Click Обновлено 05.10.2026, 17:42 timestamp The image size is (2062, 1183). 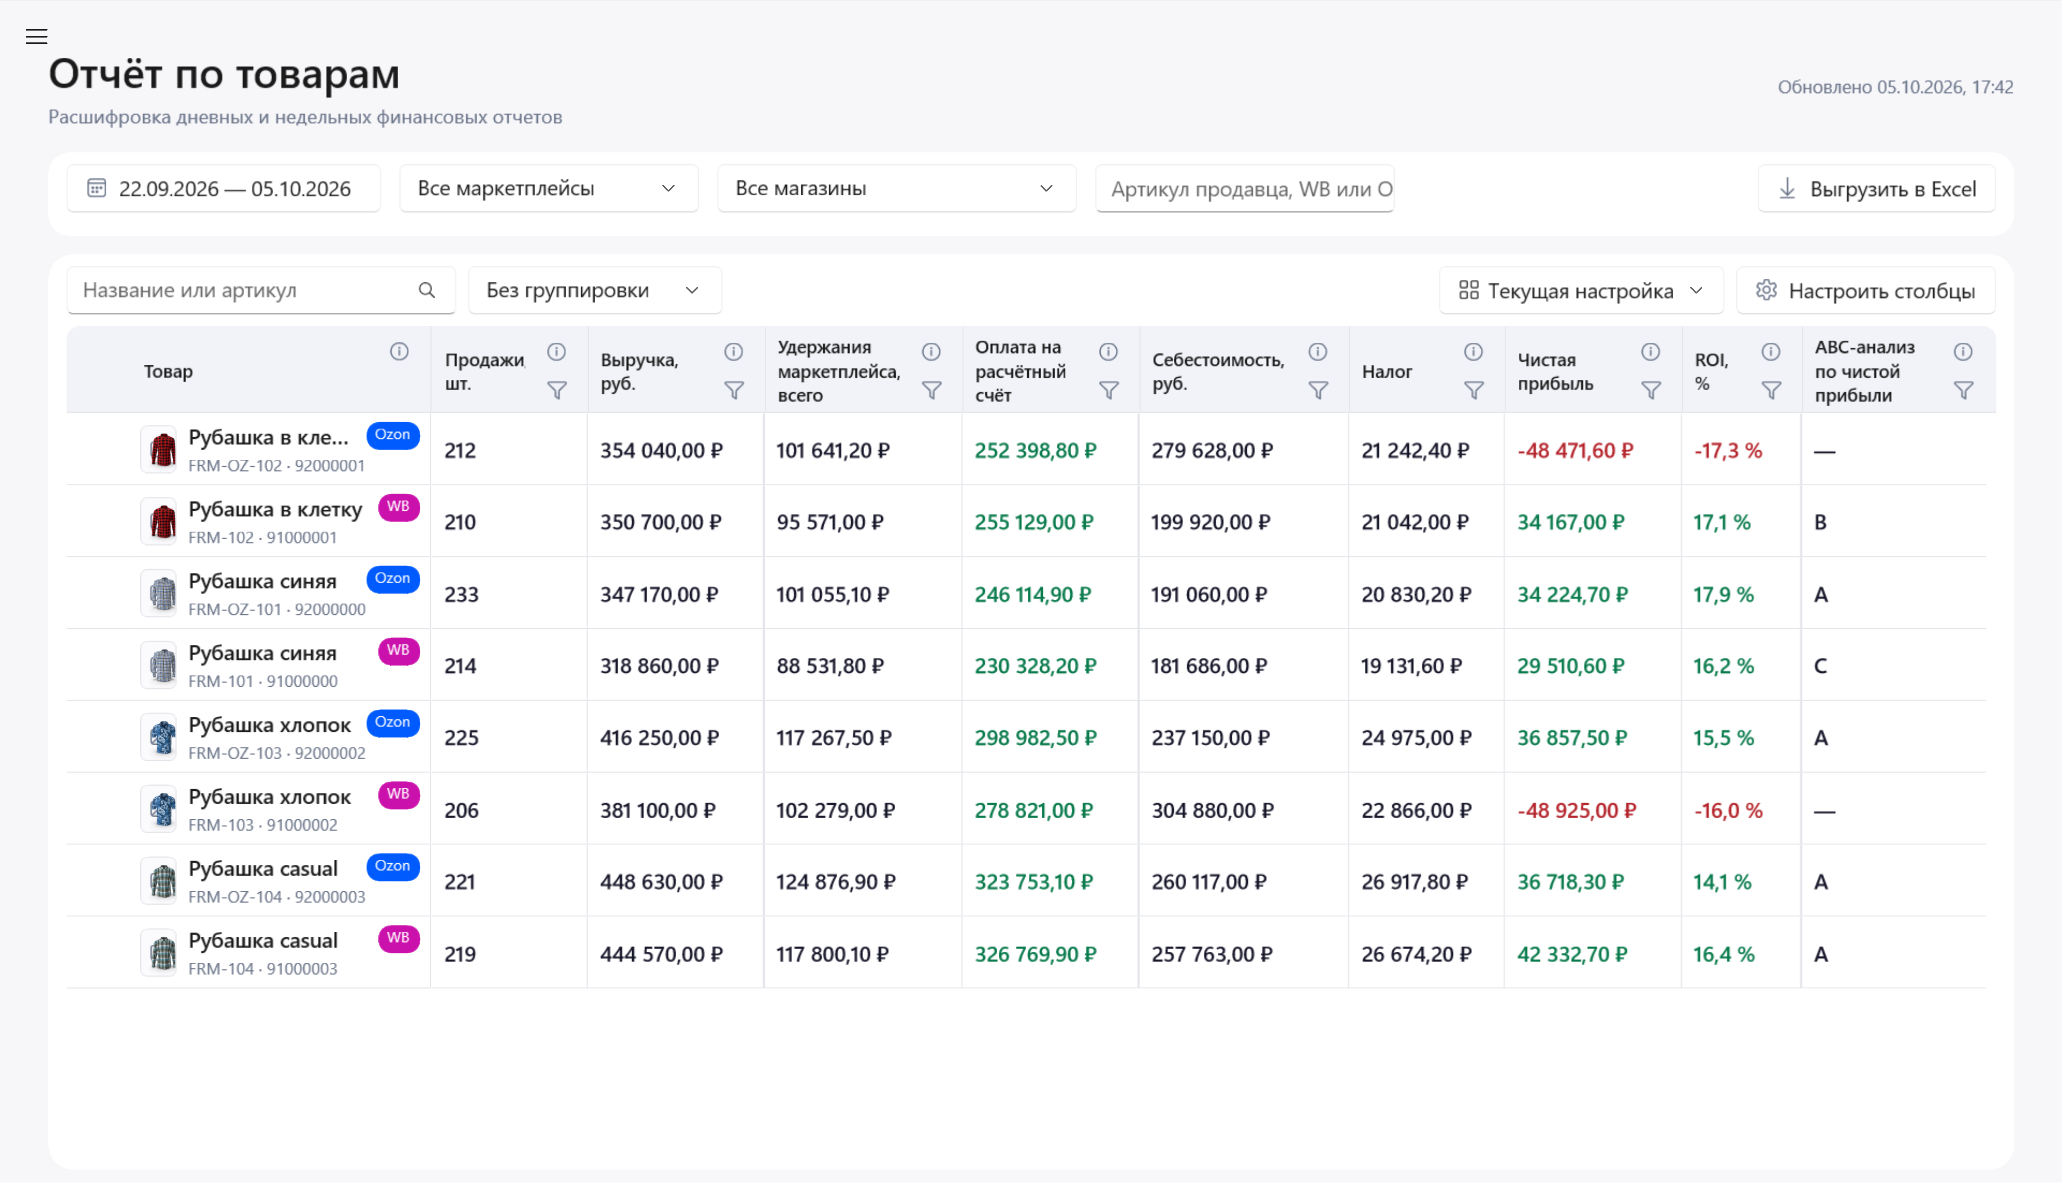pyautogui.click(x=1896, y=87)
